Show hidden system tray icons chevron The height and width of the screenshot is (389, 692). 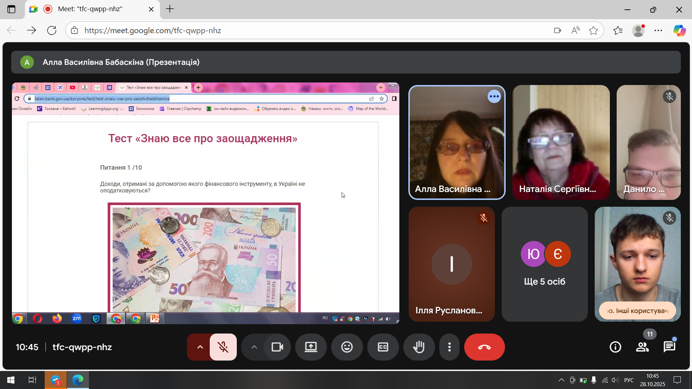pyautogui.click(x=561, y=380)
